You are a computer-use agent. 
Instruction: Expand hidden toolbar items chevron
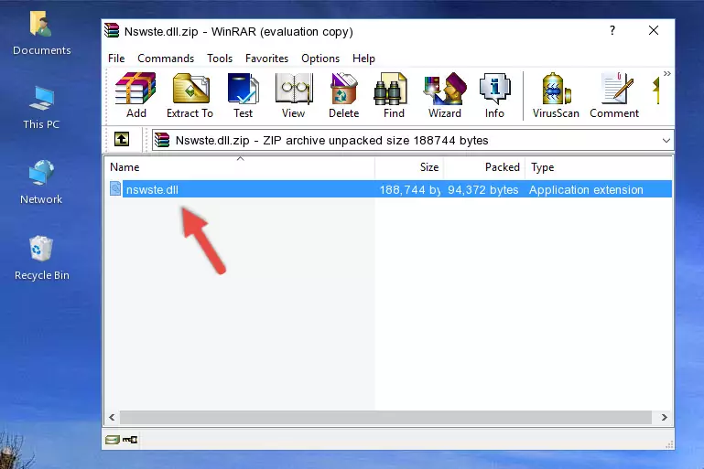666,73
